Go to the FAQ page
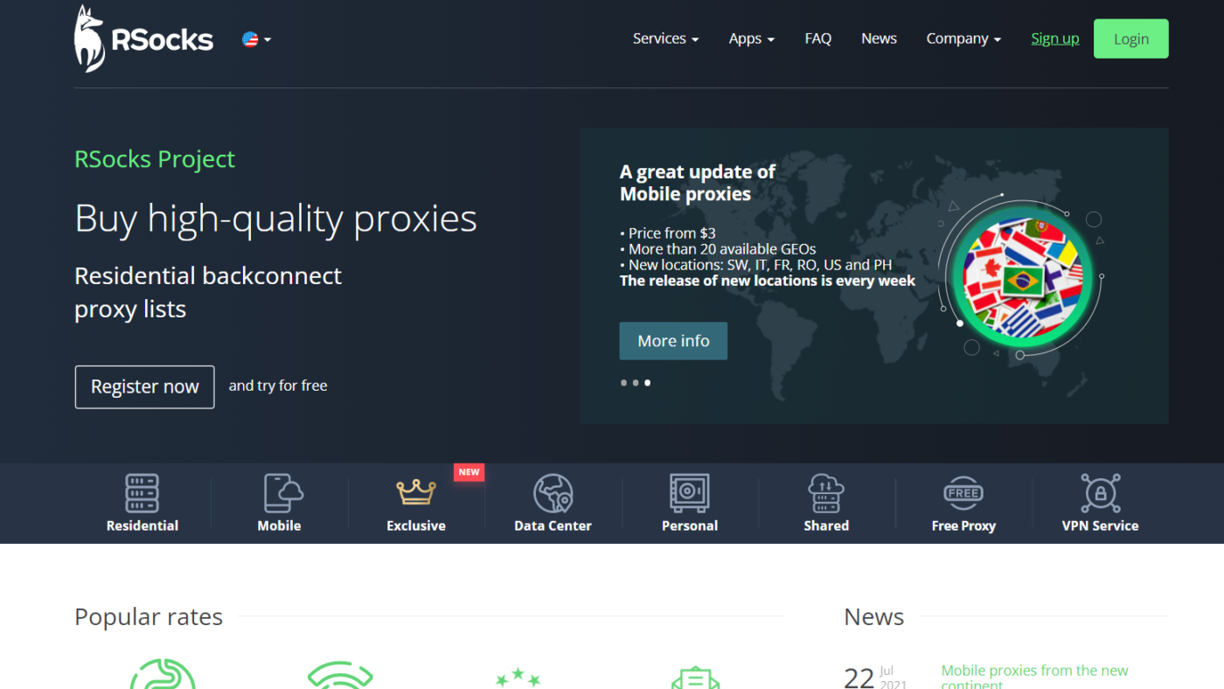The height and width of the screenshot is (689, 1224). 818,38
